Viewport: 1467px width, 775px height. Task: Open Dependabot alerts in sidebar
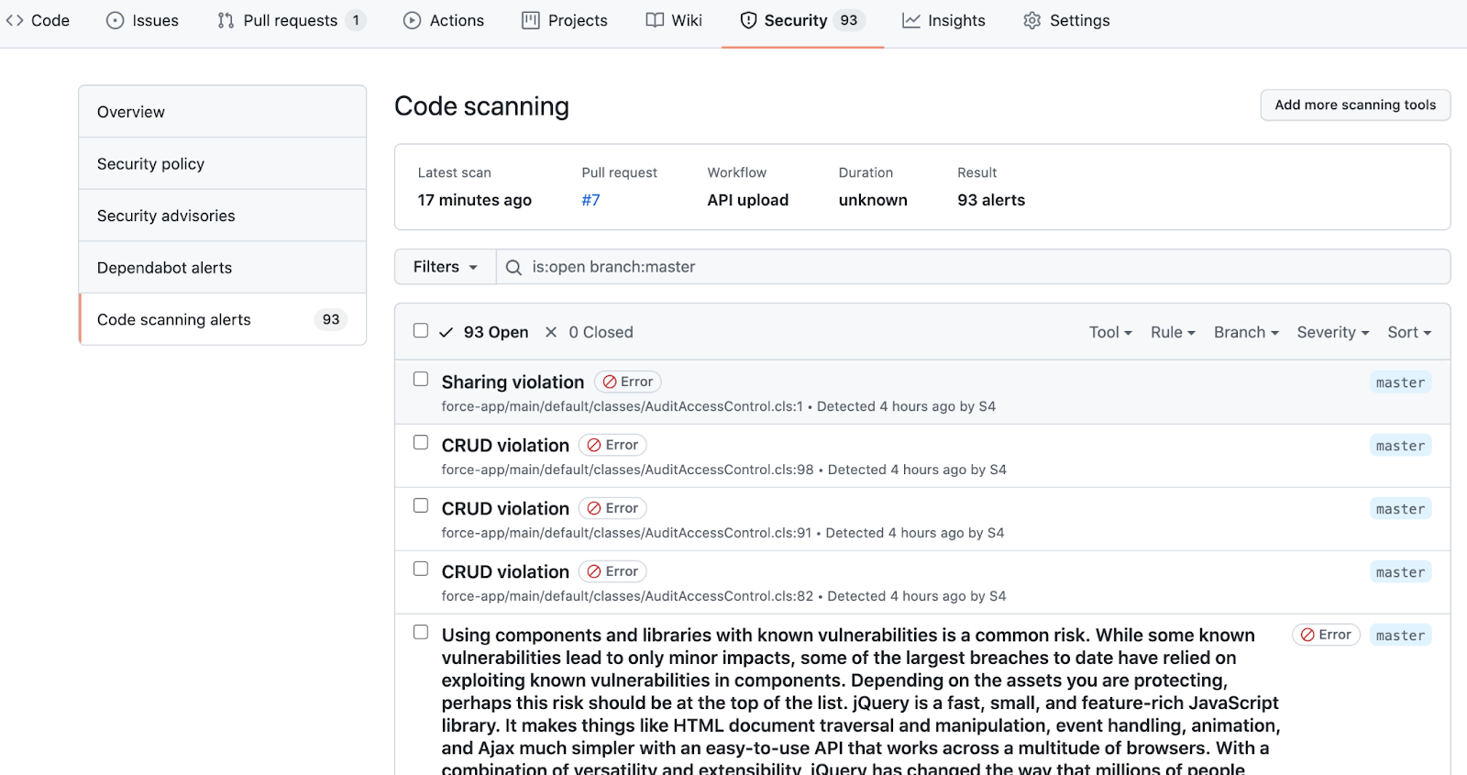(223, 268)
